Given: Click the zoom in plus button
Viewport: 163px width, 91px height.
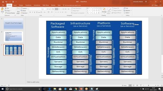Looking at the screenshot, I should [156, 85].
